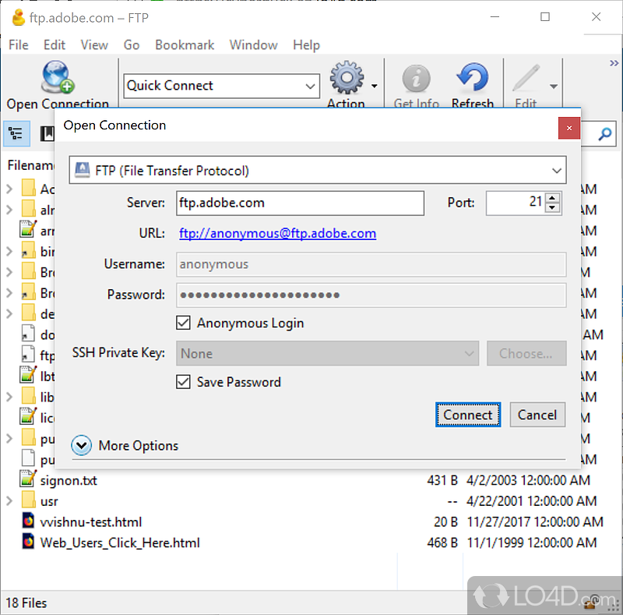The width and height of the screenshot is (623, 615).
Task: Refresh the file listing
Action: click(x=472, y=77)
